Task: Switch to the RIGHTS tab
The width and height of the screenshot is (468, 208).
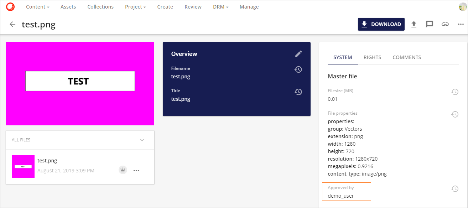Action: click(x=372, y=57)
